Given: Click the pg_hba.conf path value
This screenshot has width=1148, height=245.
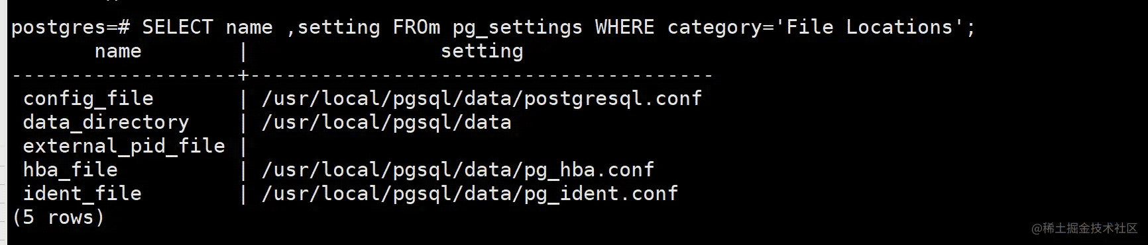Looking at the screenshot, I should [457, 170].
